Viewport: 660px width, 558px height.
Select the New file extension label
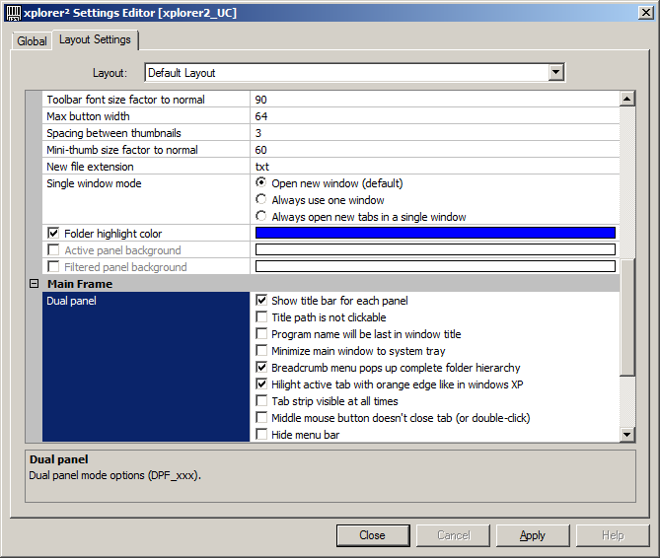[90, 167]
